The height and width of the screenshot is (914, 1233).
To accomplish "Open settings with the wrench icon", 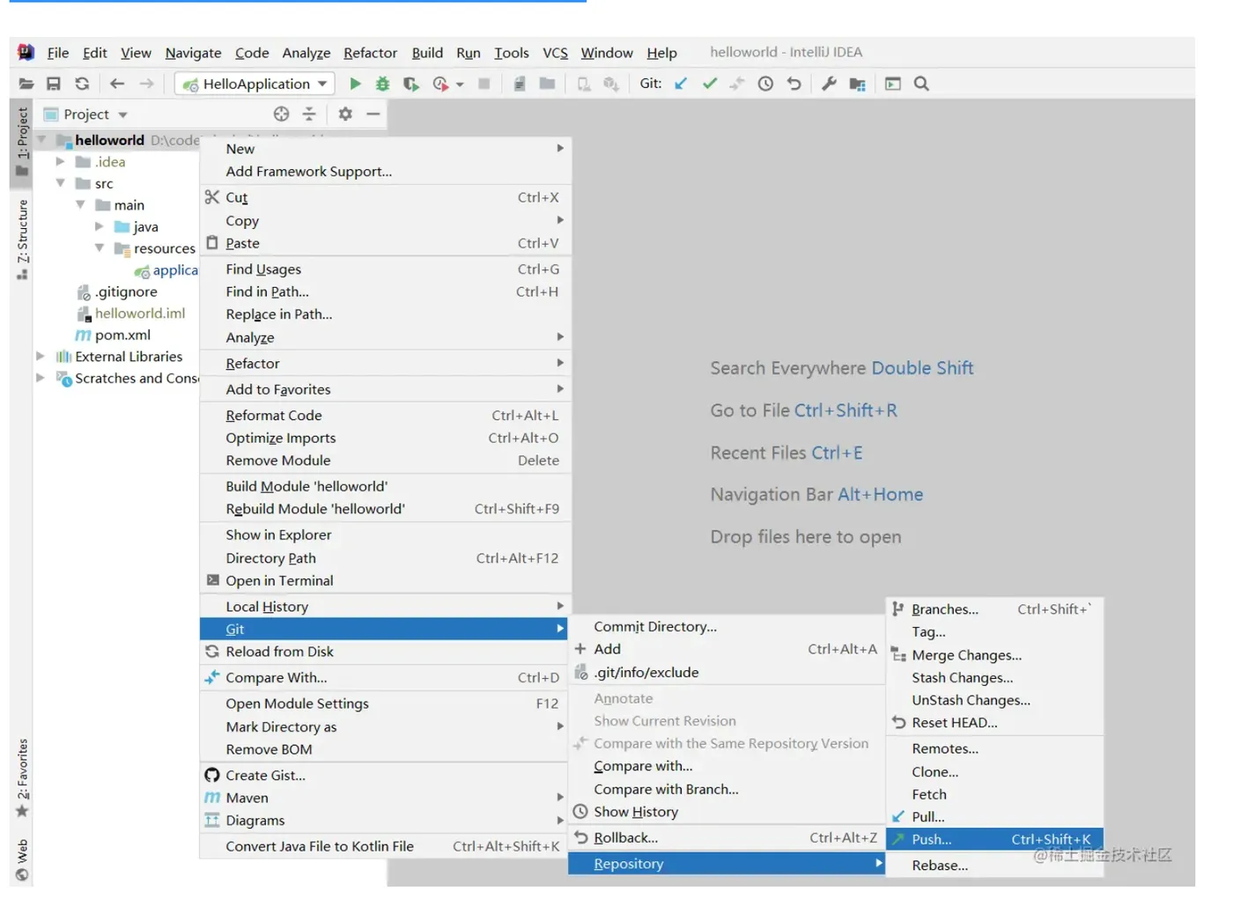I will [x=829, y=84].
